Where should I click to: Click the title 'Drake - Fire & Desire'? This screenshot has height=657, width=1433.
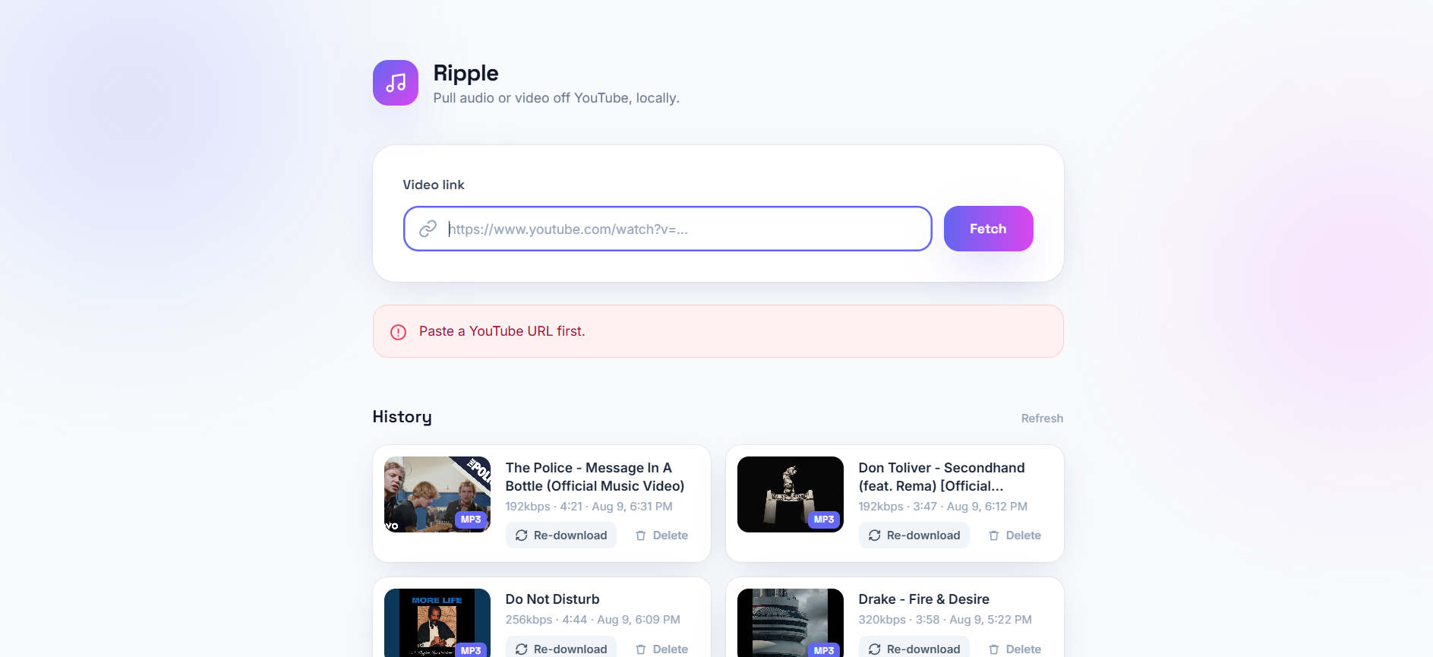coord(923,599)
